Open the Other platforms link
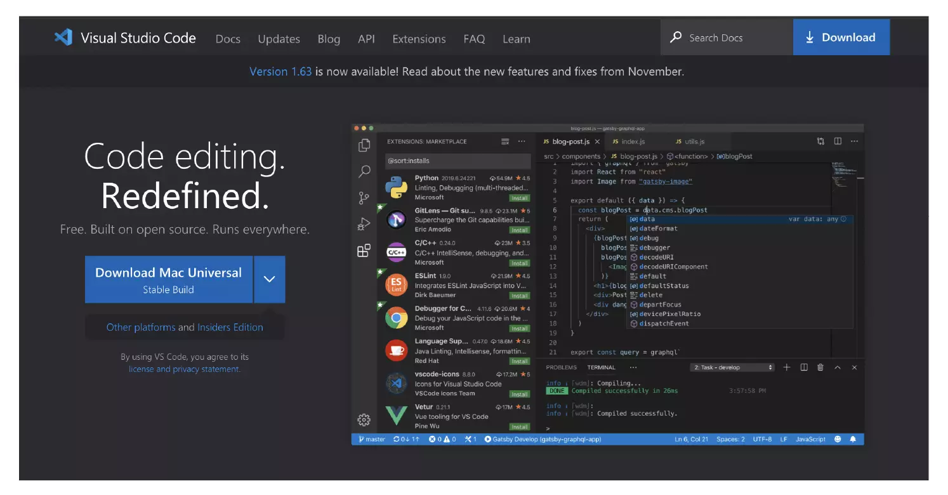 pos(141,327)
